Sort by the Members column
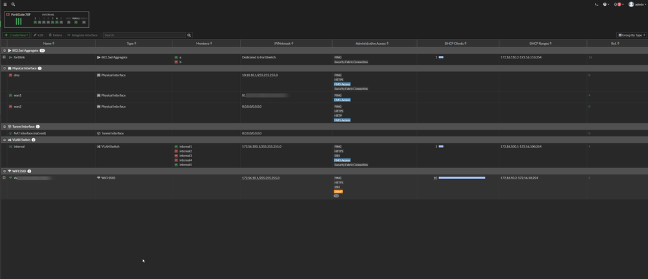Viewport: 648px width, 279px height. (x=204, y=43)
